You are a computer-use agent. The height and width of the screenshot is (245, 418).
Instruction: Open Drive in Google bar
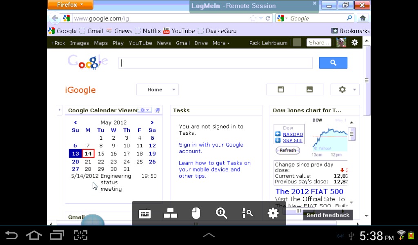(201, 43)
